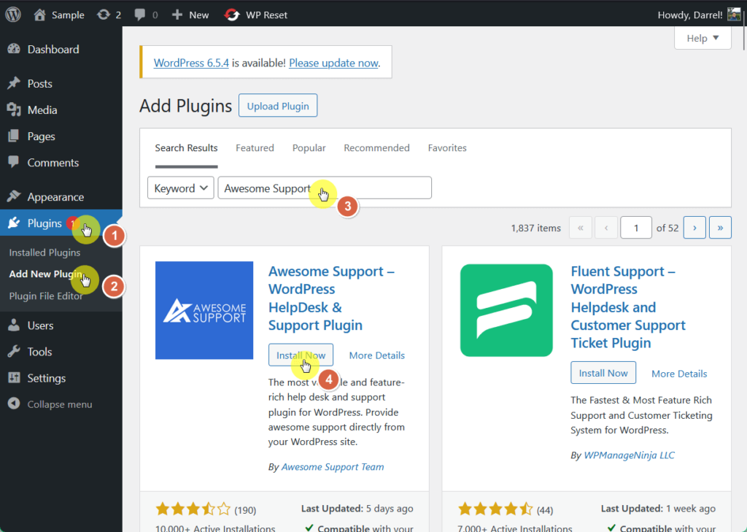Click the plugin search keyword field
747x532 pixels.
click(325, 188)
